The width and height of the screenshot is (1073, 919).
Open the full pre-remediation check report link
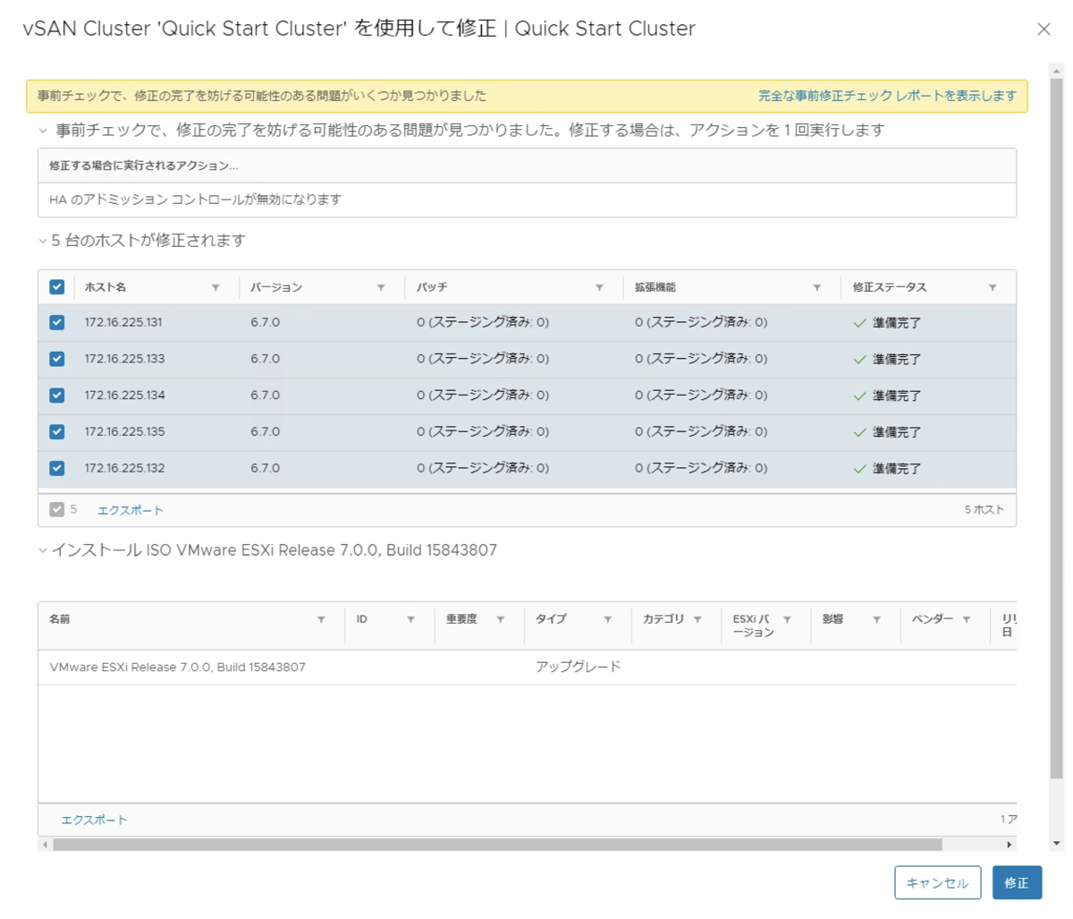pos(887,96)
